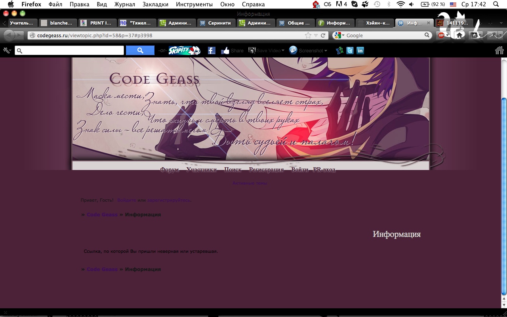Click the vertical page scrollbar thumb
The height and width of the screenshot is (317, 507).
(x=504, y=196)
